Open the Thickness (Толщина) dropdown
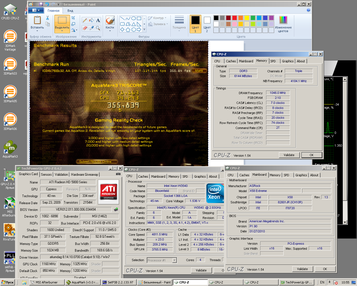The width and height of the screenshot is (357, 286). point(179,23)
